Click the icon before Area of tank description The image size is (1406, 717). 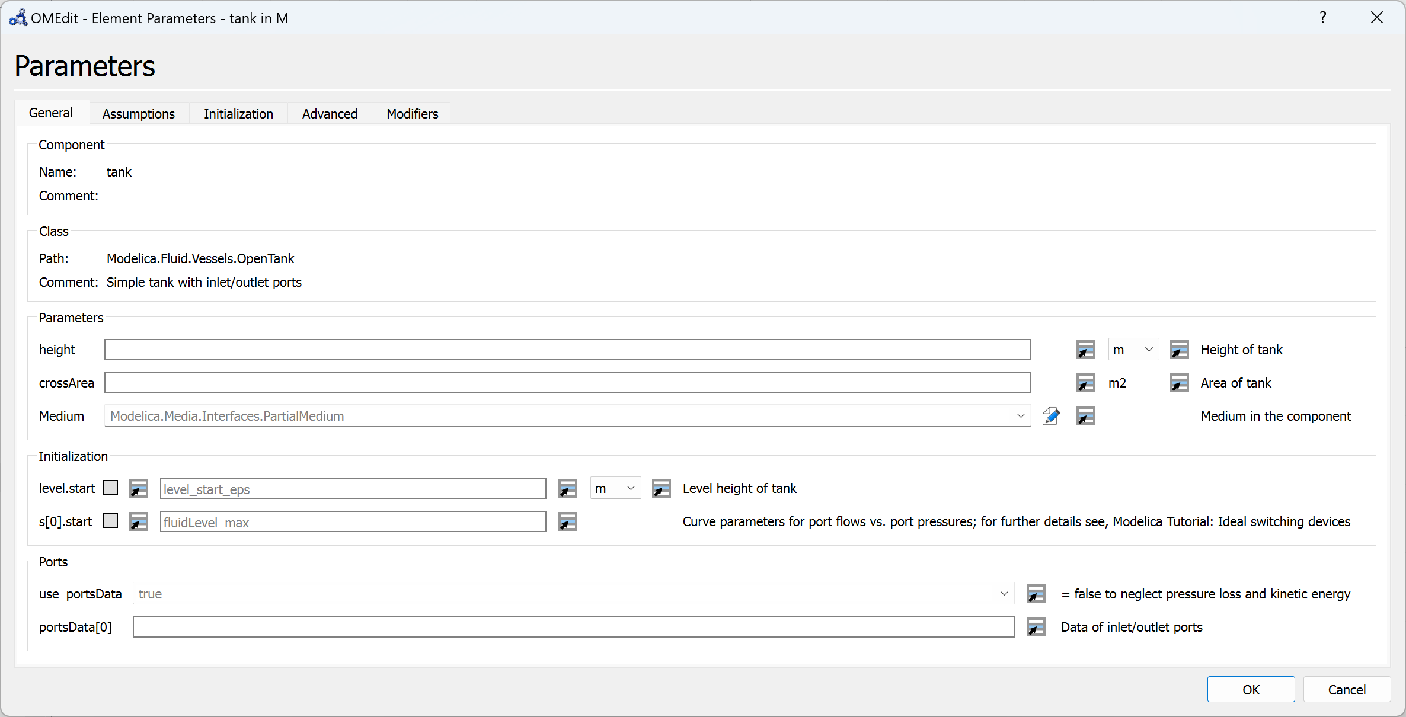(x=1179, y=383)
